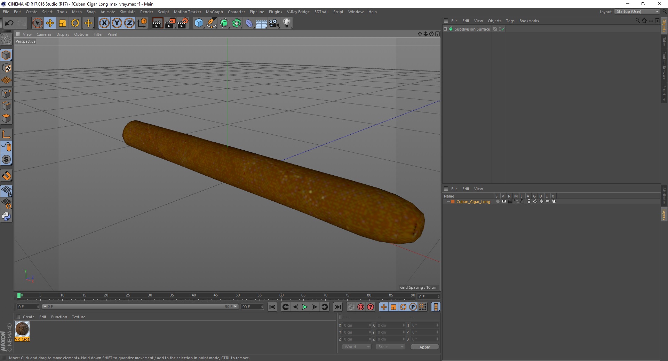This screenshot has height=361, width=668.
Task: Open the Scale mode dropdown
Action: [x=390, y=347]
